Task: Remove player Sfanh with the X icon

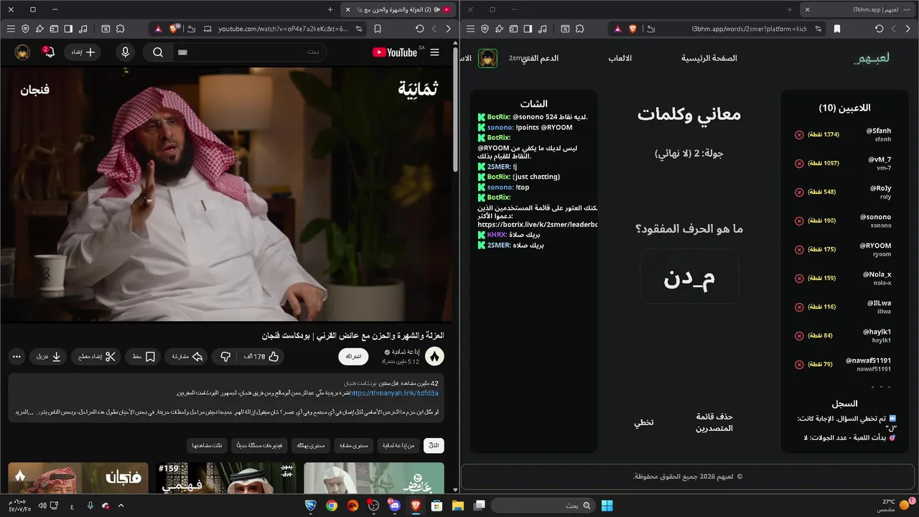Action: pos(799,135)
